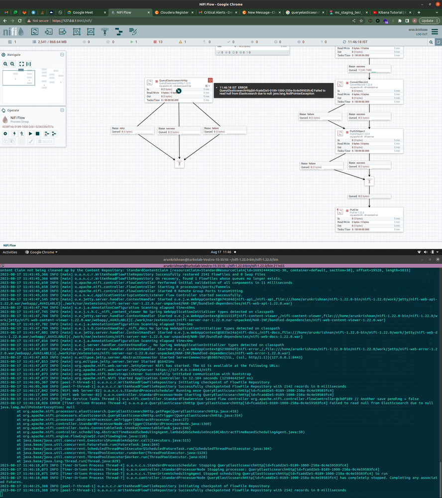Select the funnel above PutFile
This screenshot has height=498, width=442.
369,181
